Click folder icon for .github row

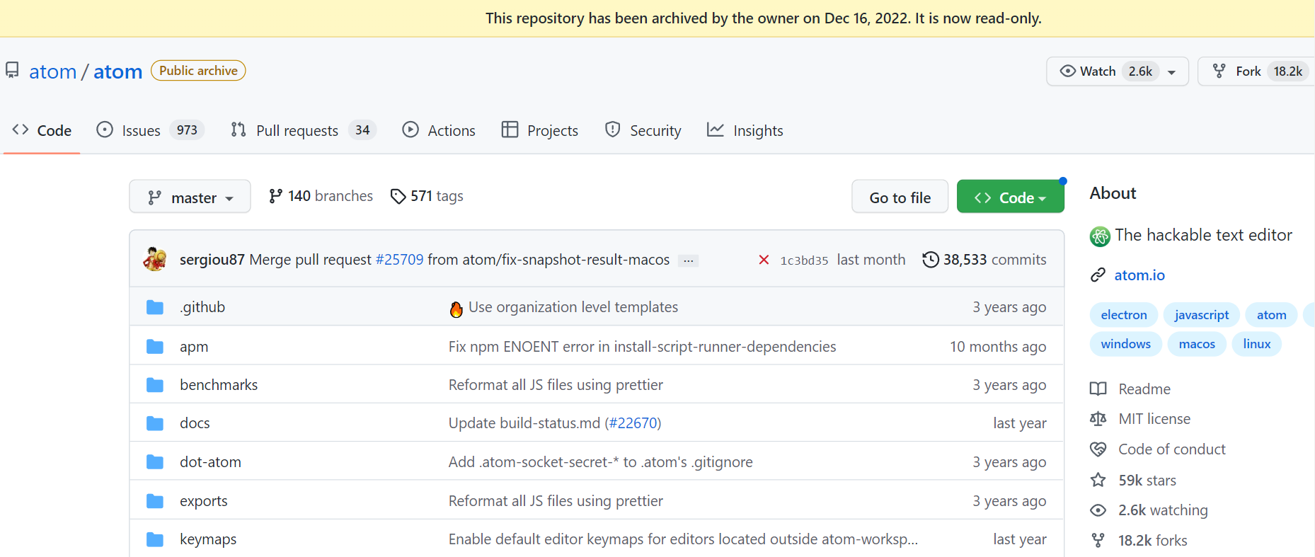pos(155,307)
